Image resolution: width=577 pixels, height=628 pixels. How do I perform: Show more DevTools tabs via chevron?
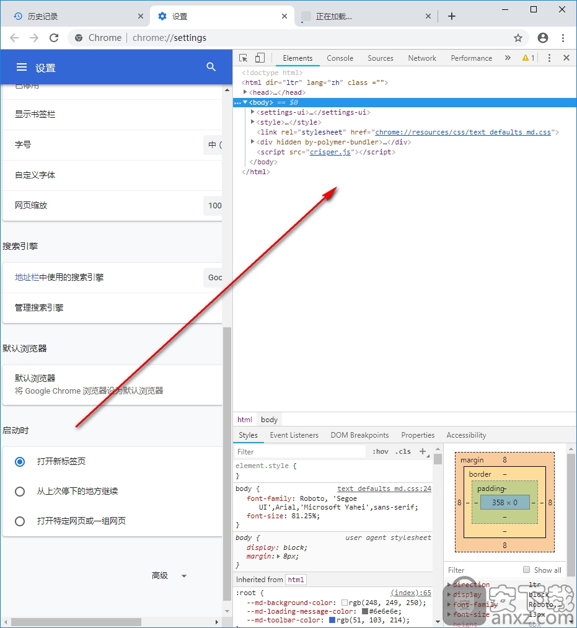pos(508,58)
